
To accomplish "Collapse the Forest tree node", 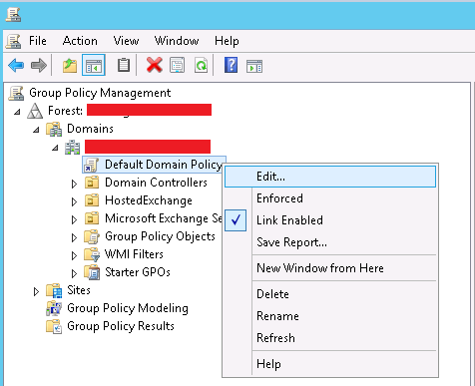I will point(17,112).
